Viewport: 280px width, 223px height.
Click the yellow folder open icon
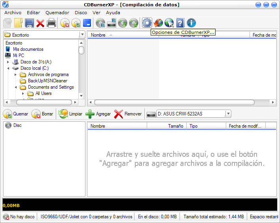tap(18, 23)
